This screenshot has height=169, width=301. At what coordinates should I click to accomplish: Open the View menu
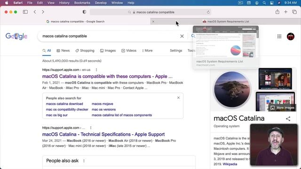point(51,3)
